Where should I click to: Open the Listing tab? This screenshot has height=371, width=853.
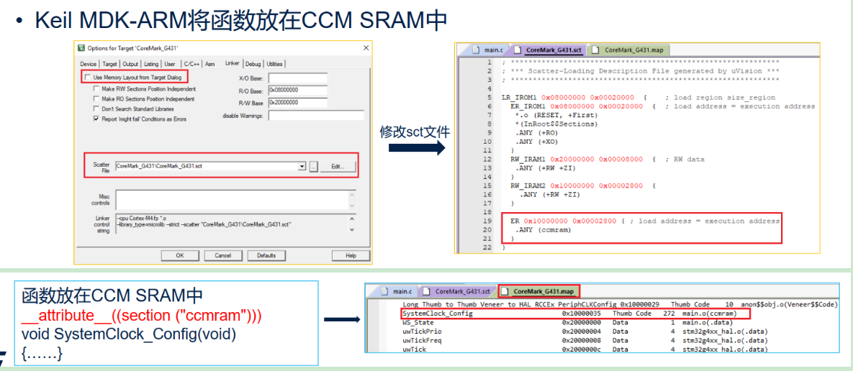151,63
